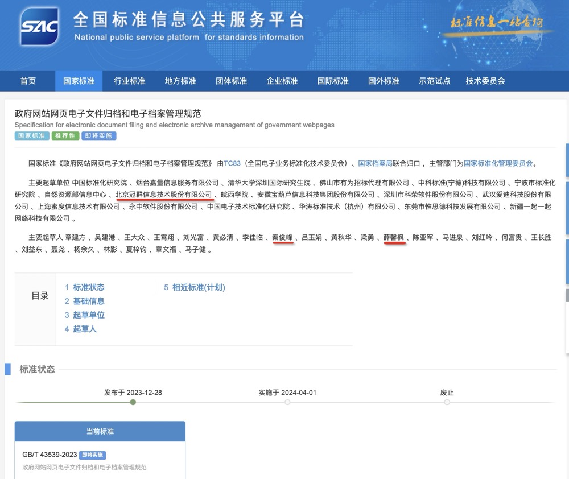Jump to 基础信息 in the table of contents
The height and width of the screenshot is (479, 569).
coord(89,301)
